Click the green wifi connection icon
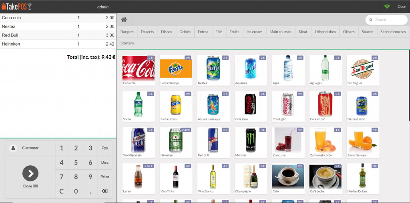Screen dimensions: 410x203 pyautogui.click(x=387, y=6)
